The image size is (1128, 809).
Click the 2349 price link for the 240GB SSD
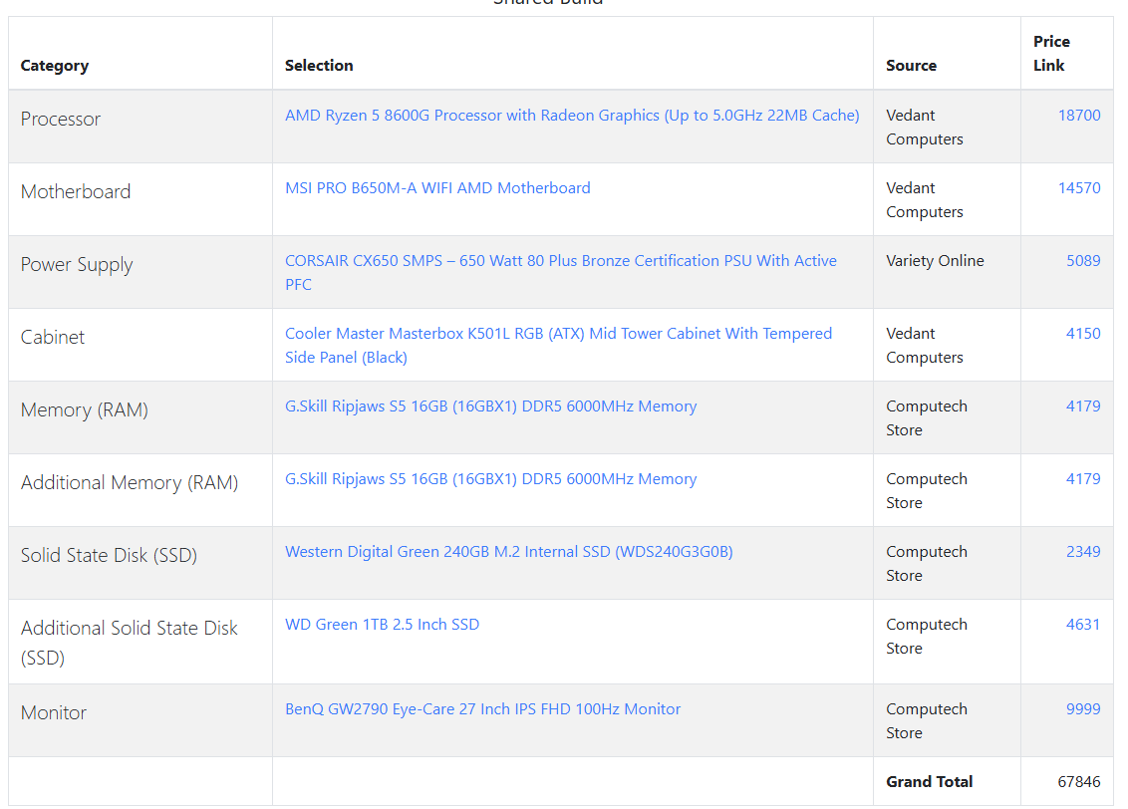(x=1083, y=551)
